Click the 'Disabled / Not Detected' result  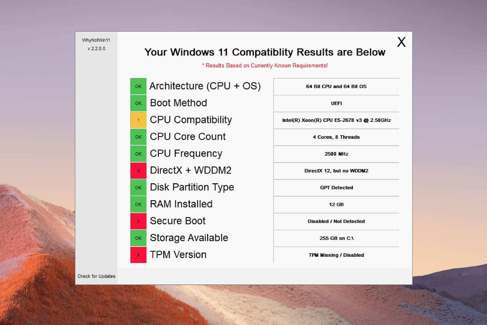click(336, 222)
